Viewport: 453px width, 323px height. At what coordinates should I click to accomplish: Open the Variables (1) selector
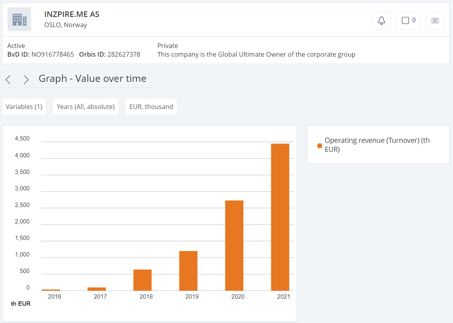click(x=24, y=107)
